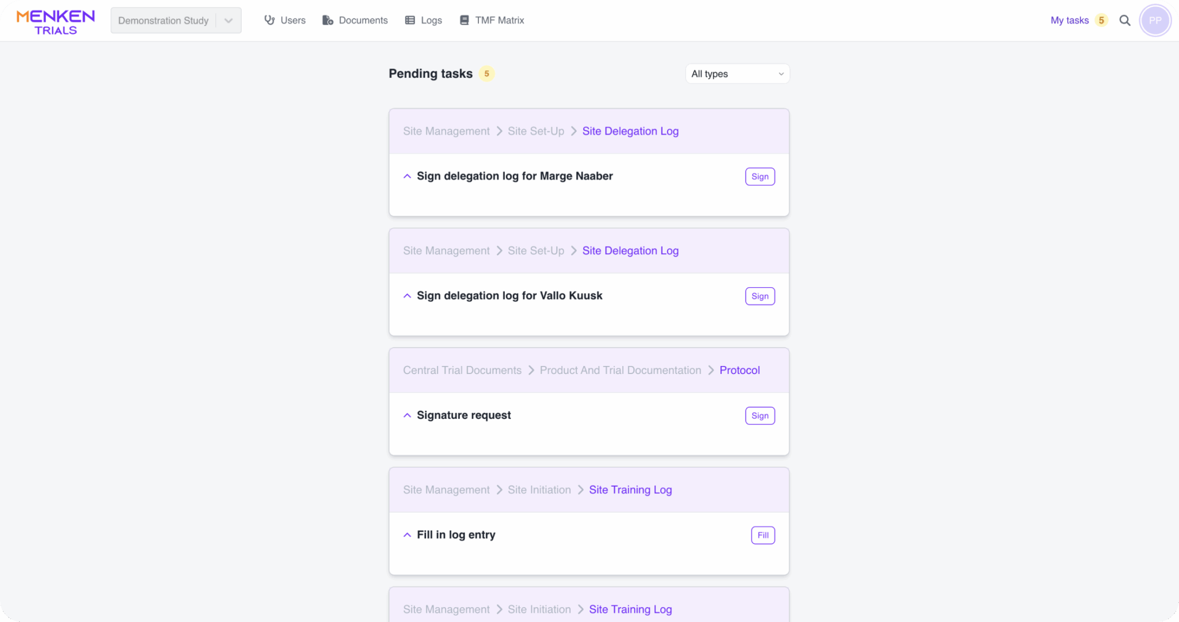Click the Documents file icon
The width and height of the screenshot is (1179, 622).
pyautogui.click(x=328, y=20)
